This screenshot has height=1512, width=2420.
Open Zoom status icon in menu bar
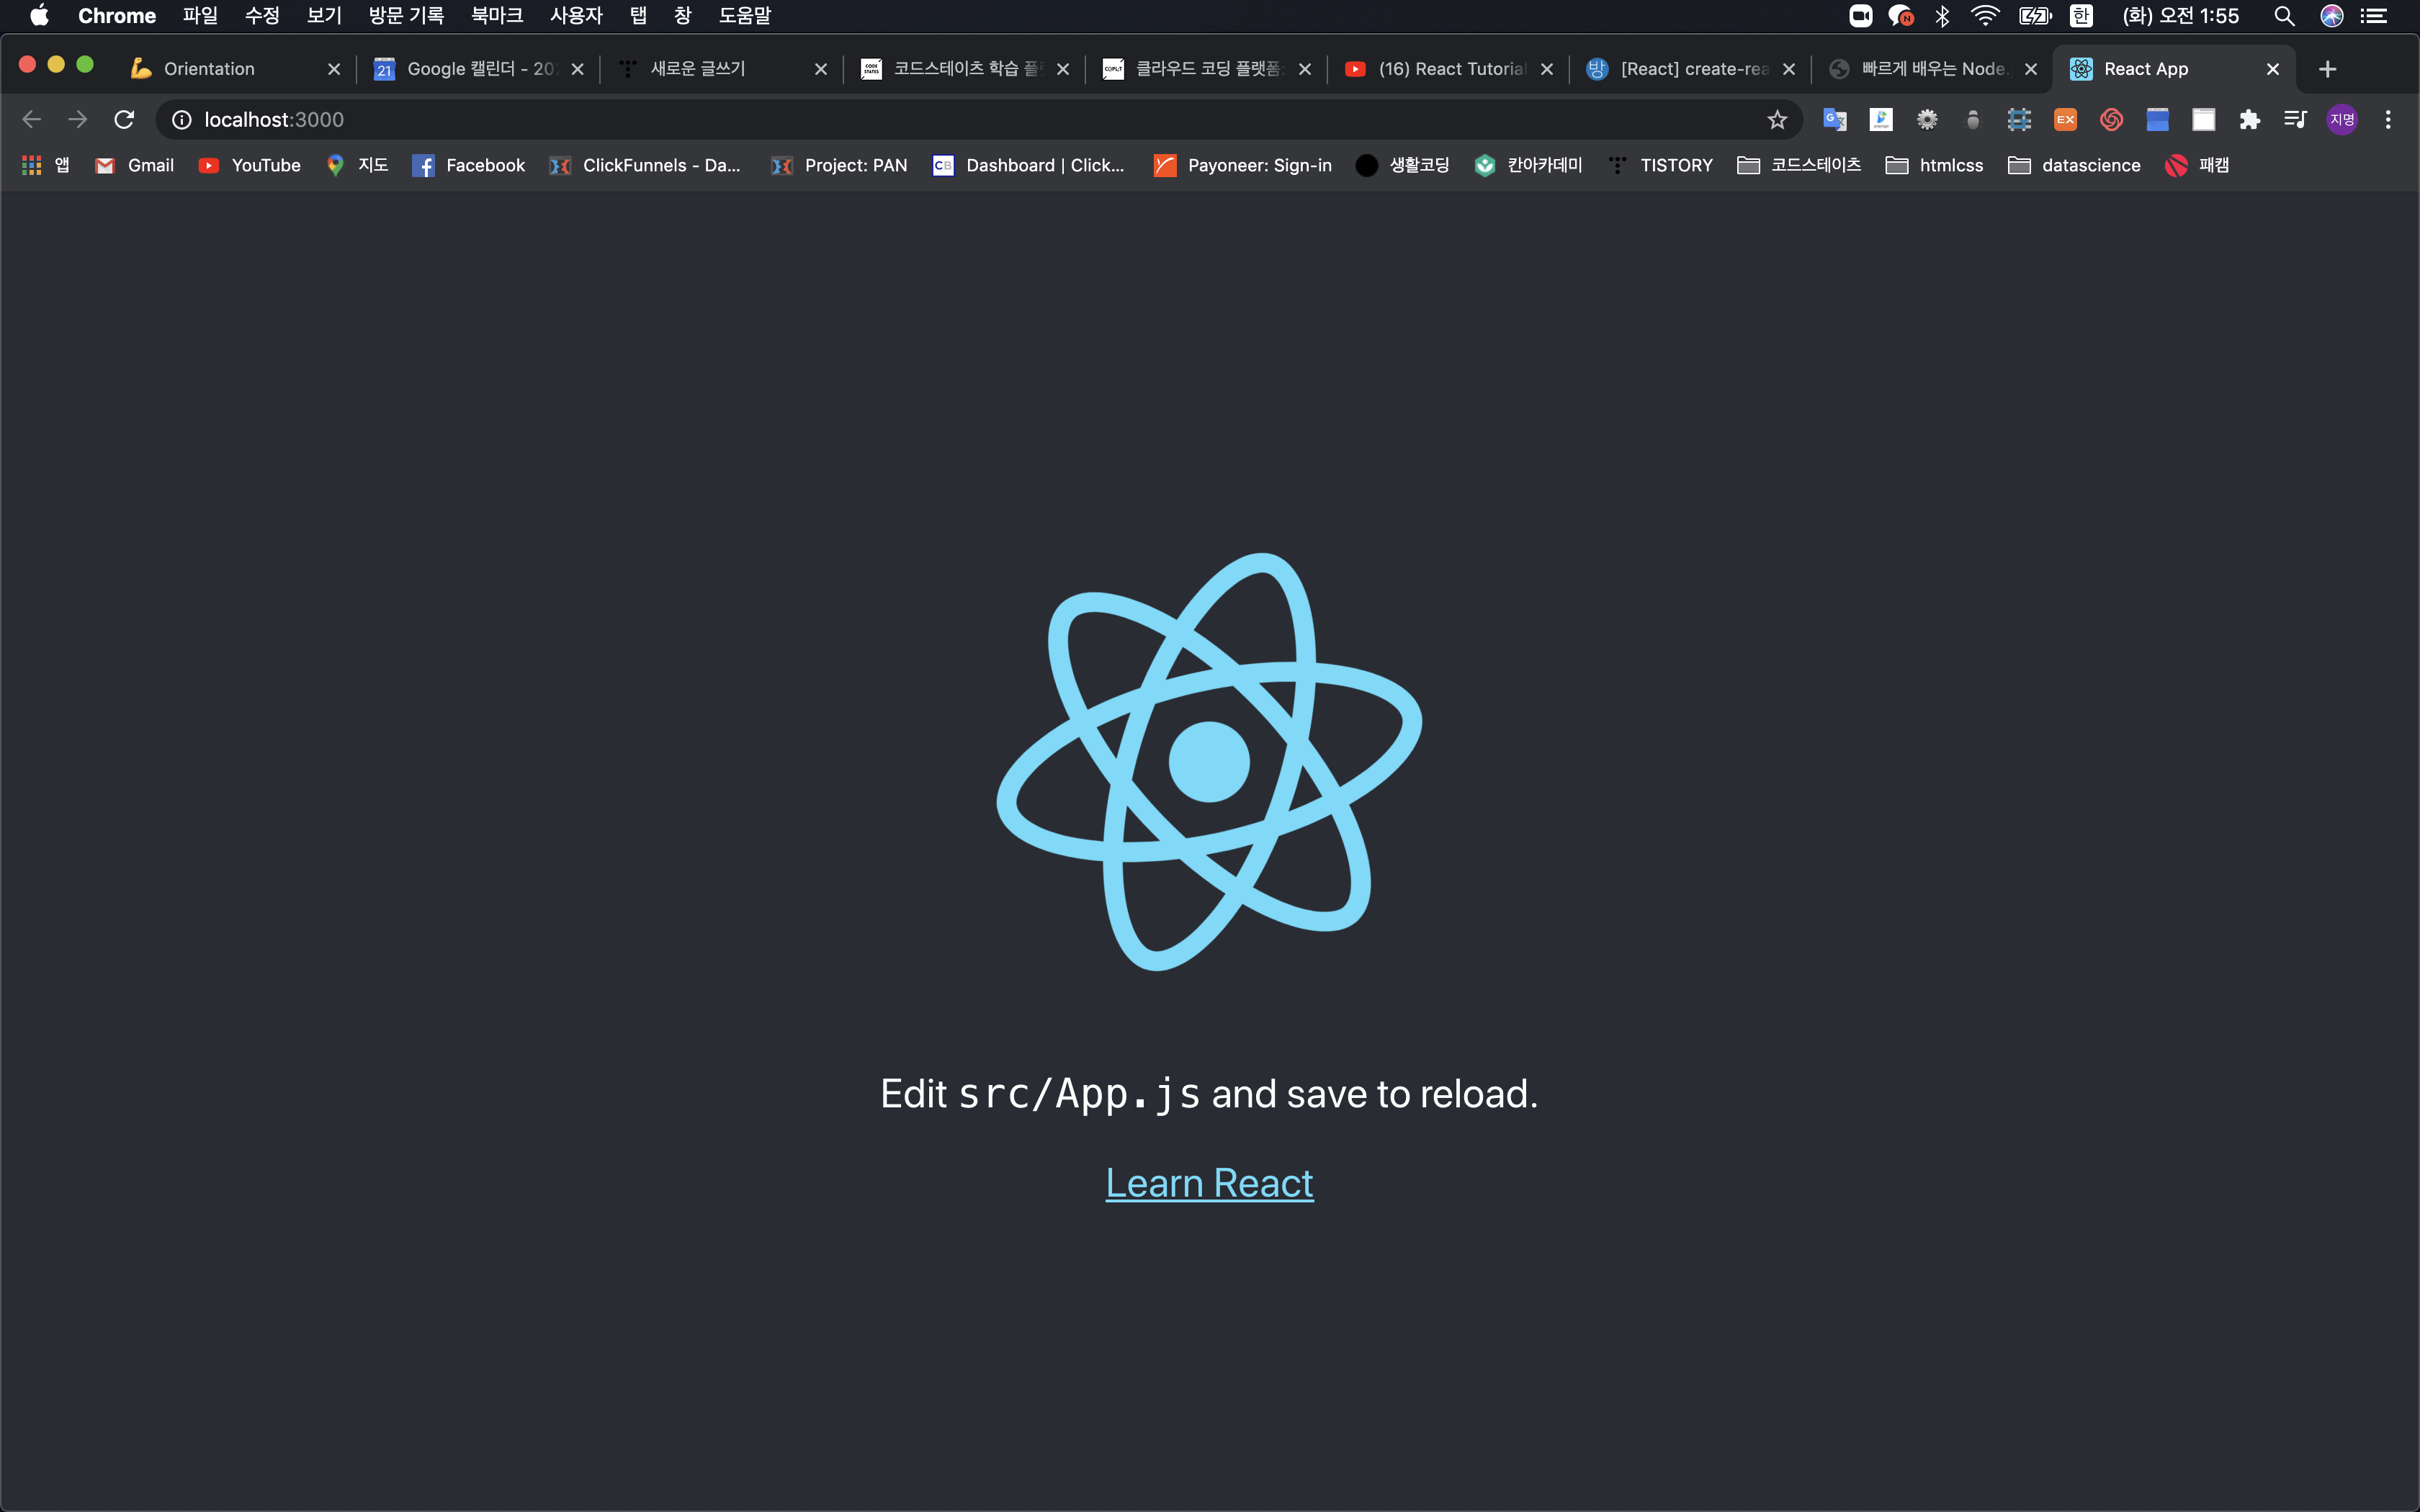1861,15
